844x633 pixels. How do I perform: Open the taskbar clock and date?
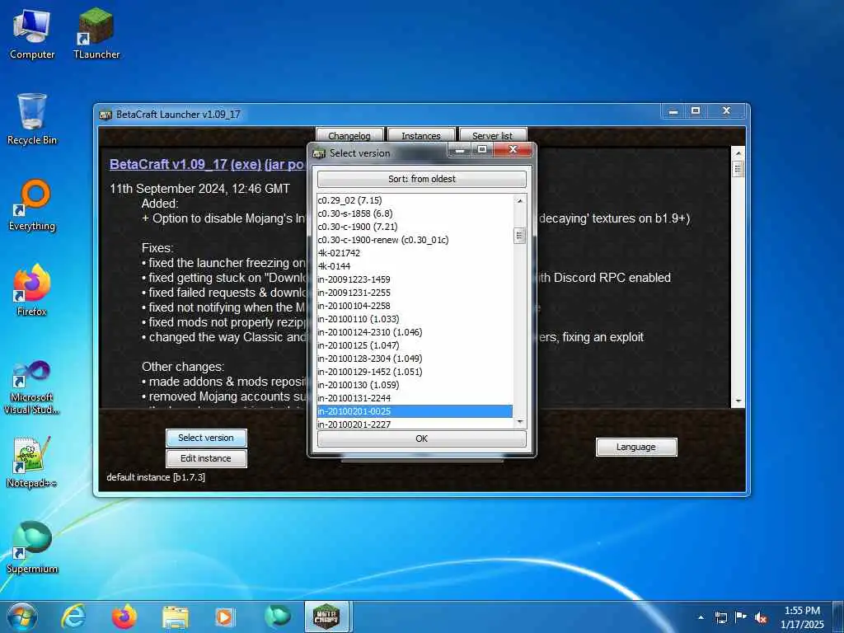pos(802,617)
